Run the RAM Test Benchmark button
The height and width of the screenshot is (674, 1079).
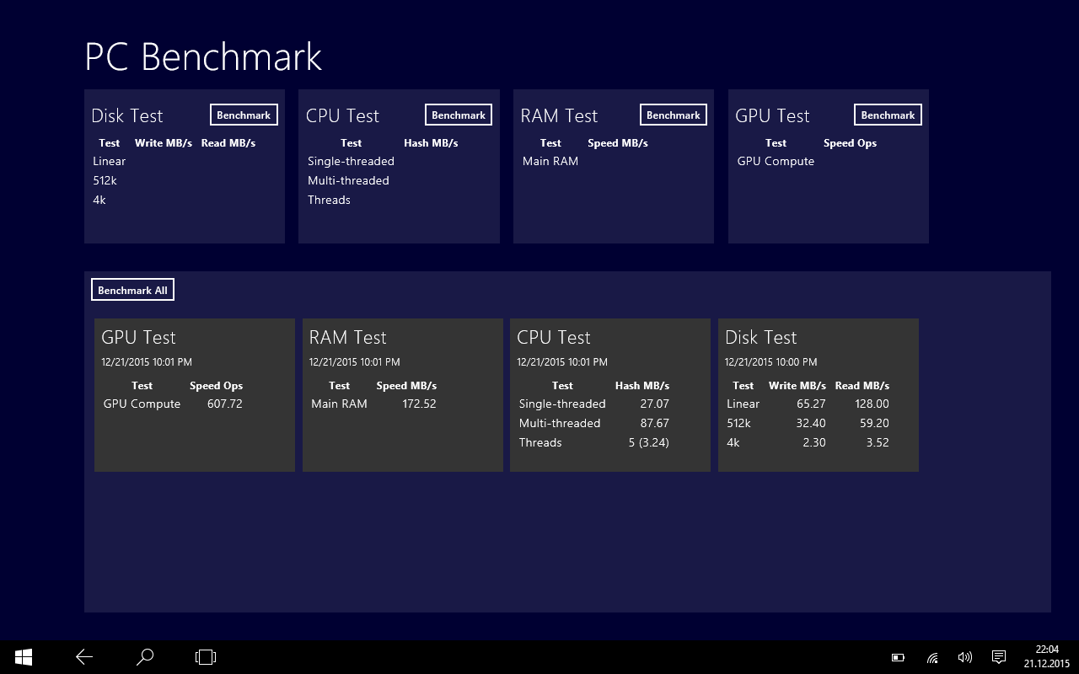674,115
